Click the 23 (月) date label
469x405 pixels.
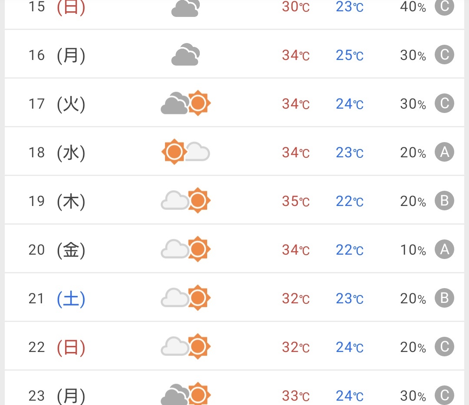click(x=57, y=396)
